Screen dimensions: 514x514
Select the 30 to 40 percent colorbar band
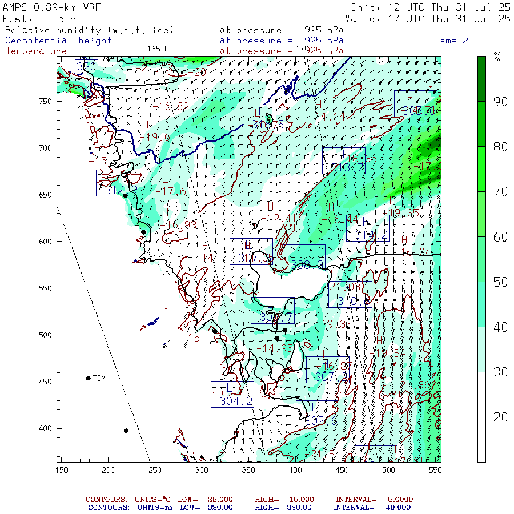[481, 350]
